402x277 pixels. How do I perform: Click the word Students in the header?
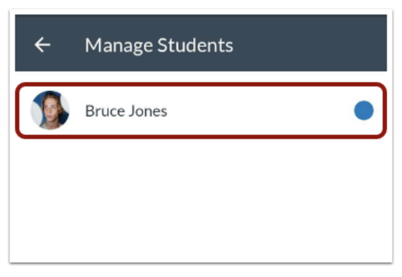point(195,45)
